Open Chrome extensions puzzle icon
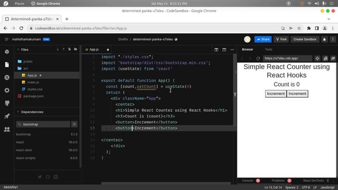338x190 pixels. click(308, 28)
